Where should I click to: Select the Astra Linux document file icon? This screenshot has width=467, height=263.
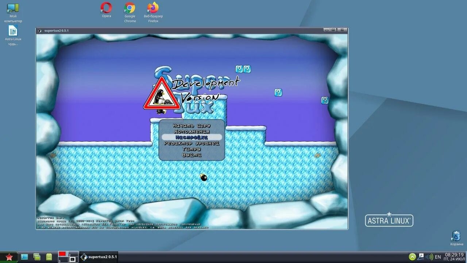(x=13, y=35)
